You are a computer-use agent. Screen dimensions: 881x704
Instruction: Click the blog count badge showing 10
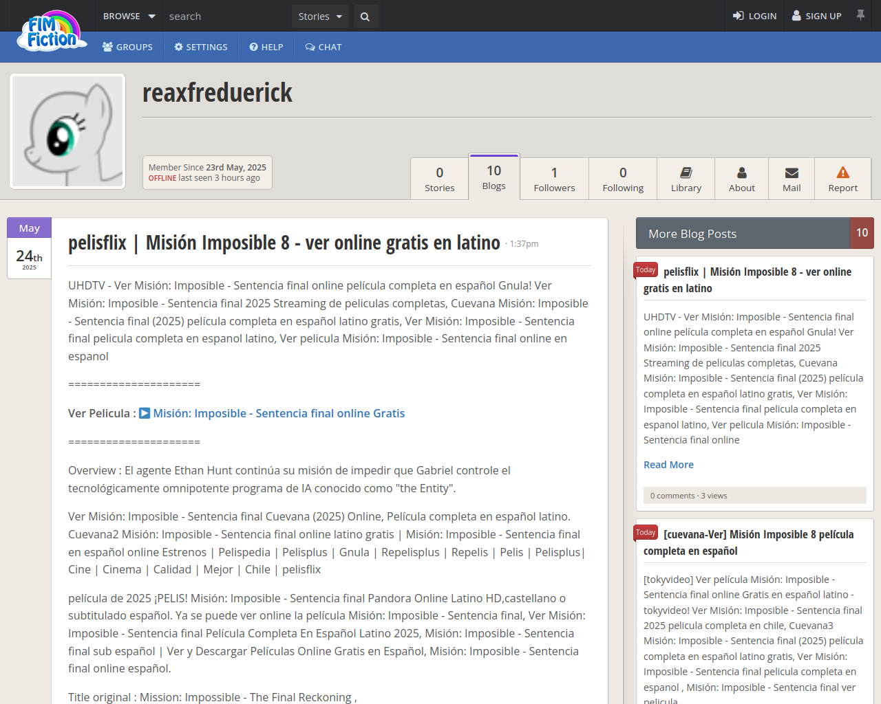pyautogui.click(x=862, y=233)
